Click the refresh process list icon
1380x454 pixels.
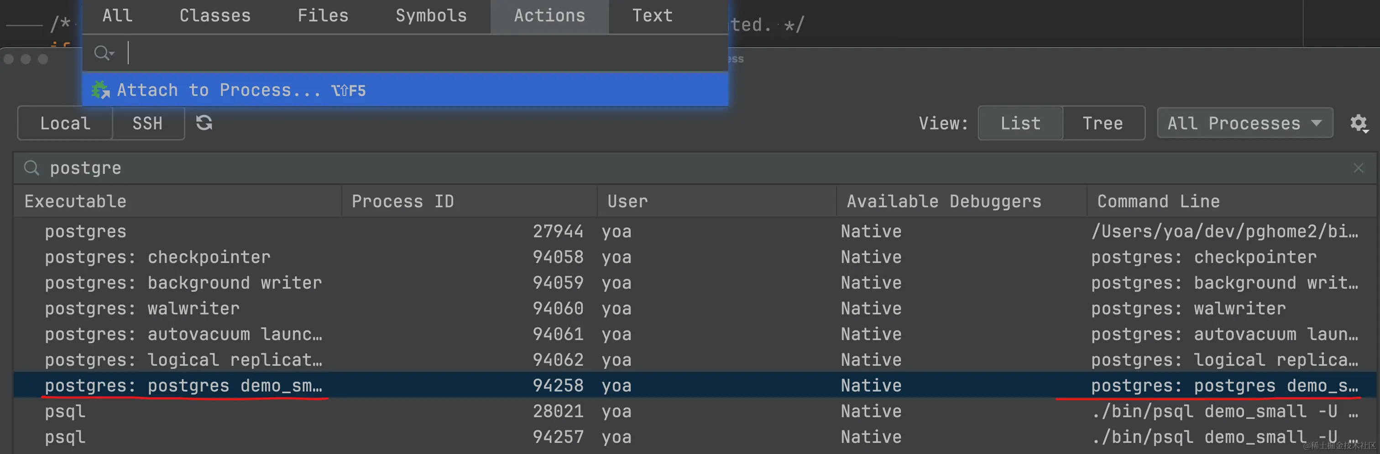click(x=204, y=123)
